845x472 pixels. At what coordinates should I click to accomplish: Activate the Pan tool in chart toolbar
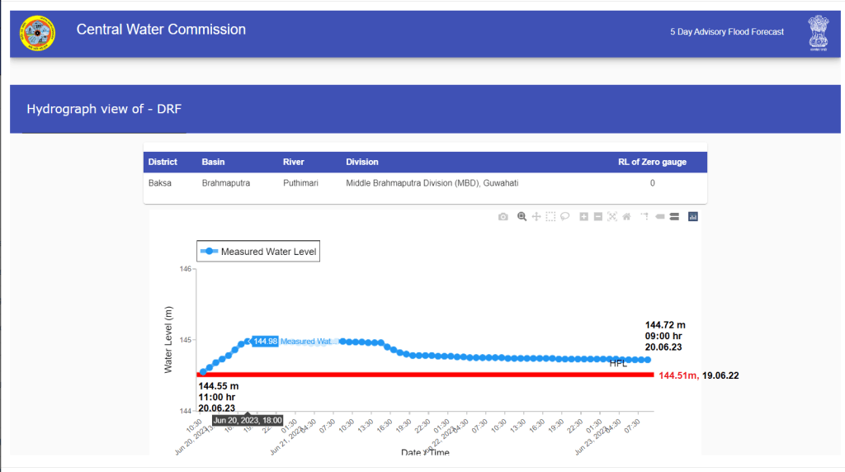point(536,217)
